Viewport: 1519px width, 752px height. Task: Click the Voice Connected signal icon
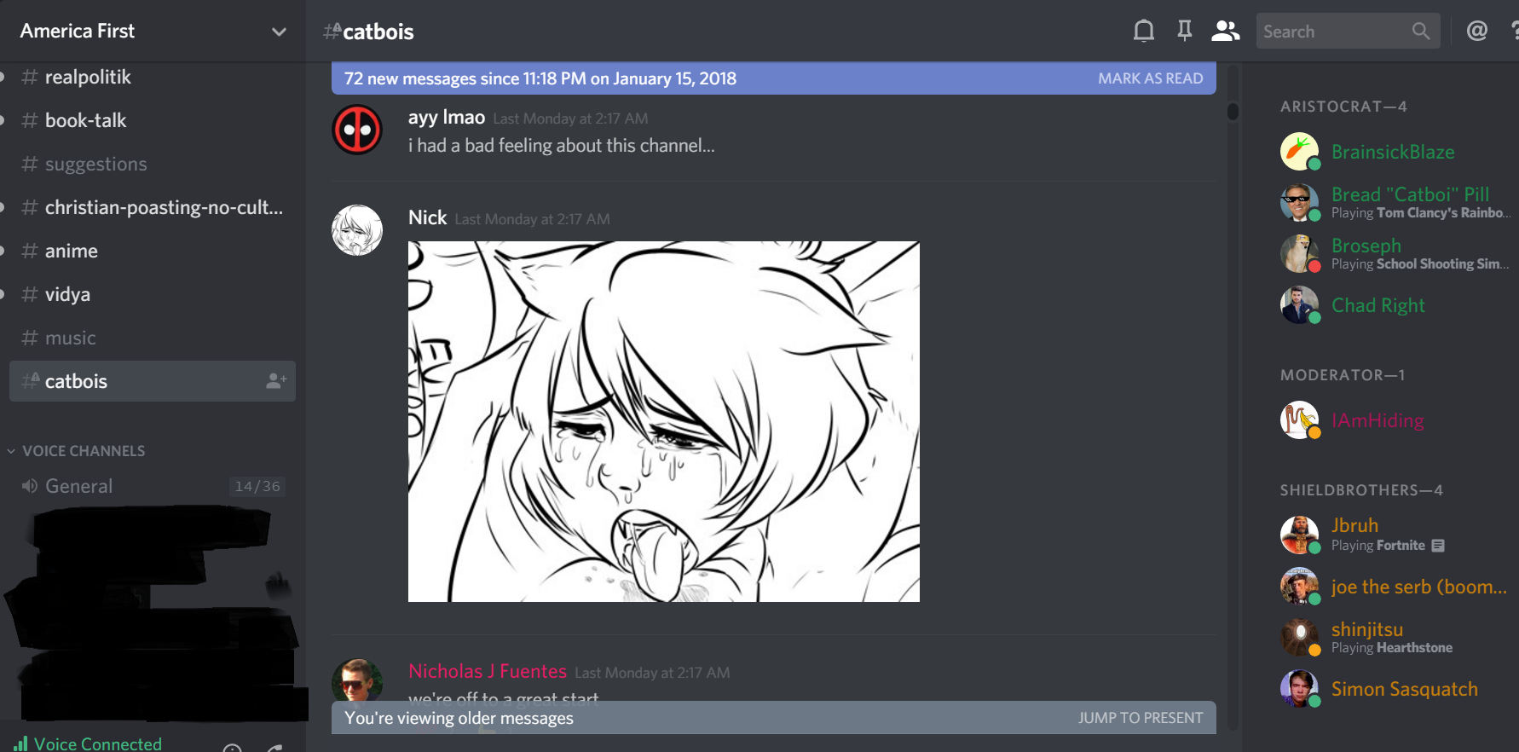pos(20,744)
